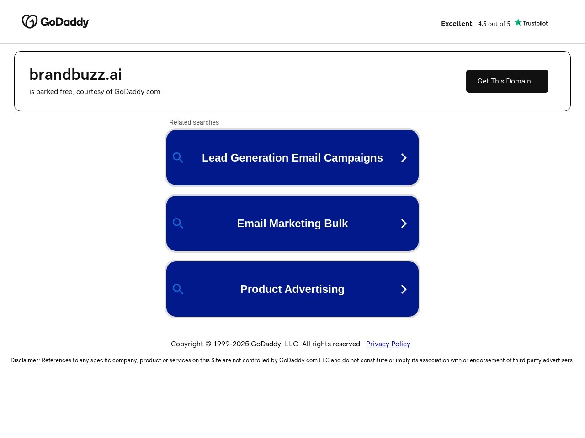Select the Lead Generation Email Campaigns search text
This screenshot has height=438, width=585.
(292, 158)
